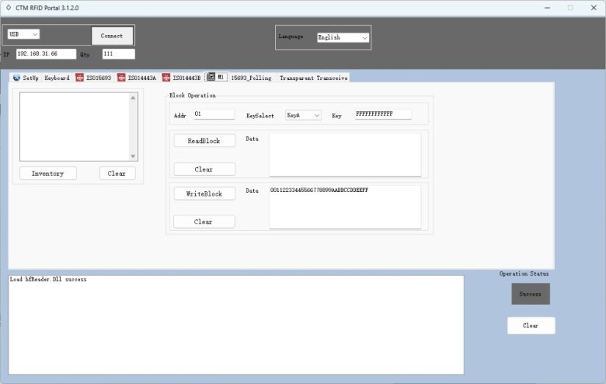606x384 pixels.
Task: Click the SetUp tab globe icon
Action: point(17,78)
